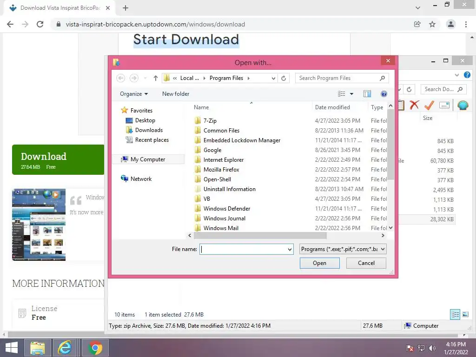Open File name combo box dropdown

pos(290,249)
